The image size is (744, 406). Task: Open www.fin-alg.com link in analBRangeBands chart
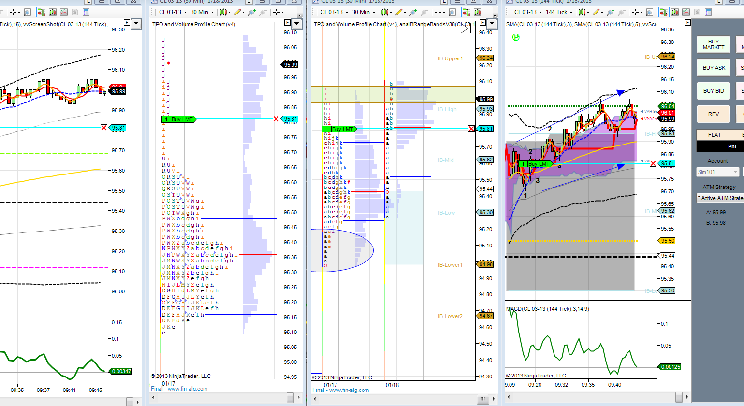(349, 390)
